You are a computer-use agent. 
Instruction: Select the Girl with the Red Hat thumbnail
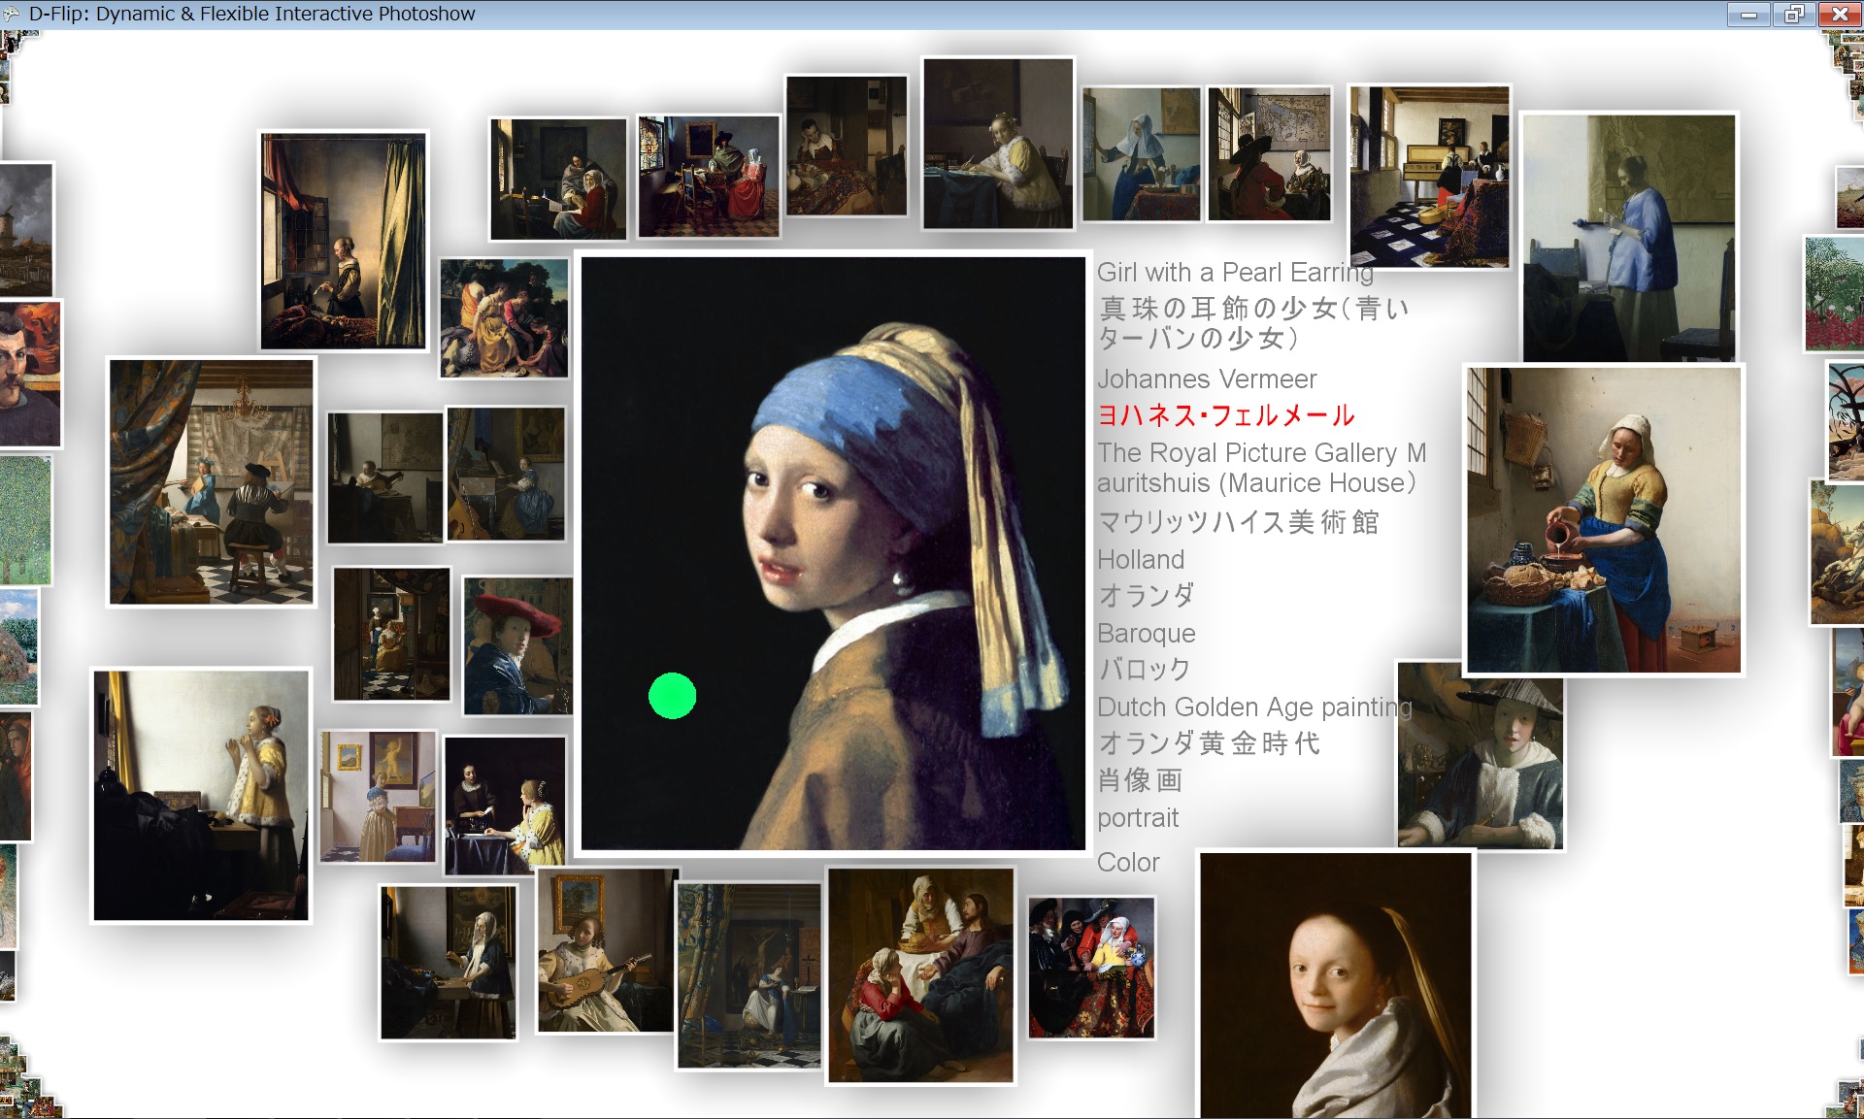pyautogui.click(x=517, y=646)
